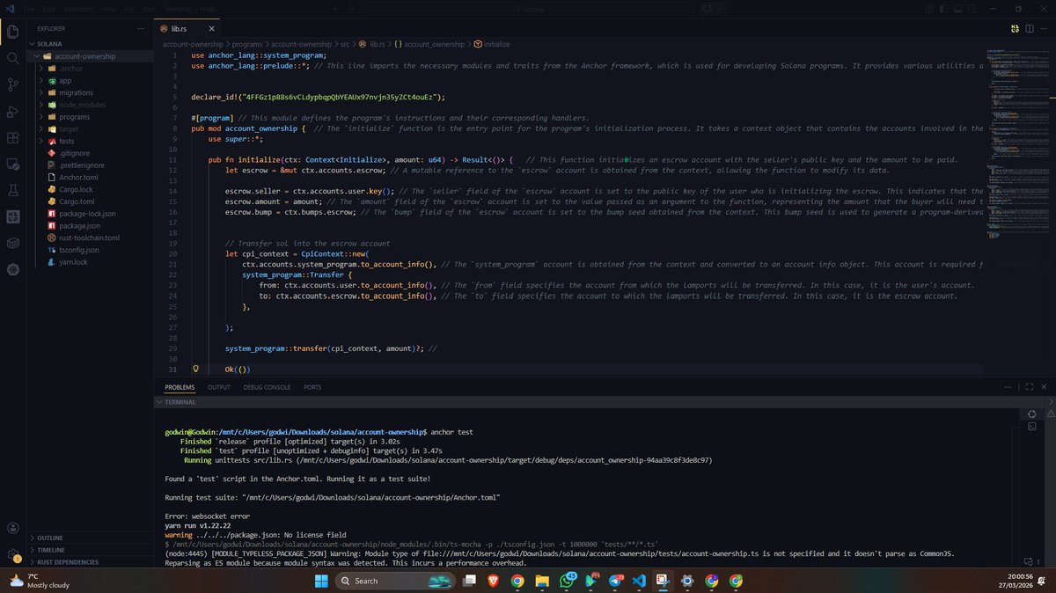Open the Remote Explorer view
1056x593 pixels.
(x=12, y=164)
